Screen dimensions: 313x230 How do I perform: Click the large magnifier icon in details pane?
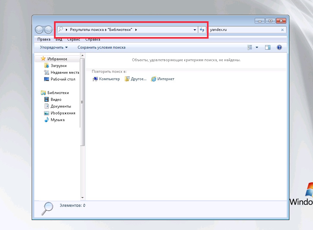click(48, 208)
